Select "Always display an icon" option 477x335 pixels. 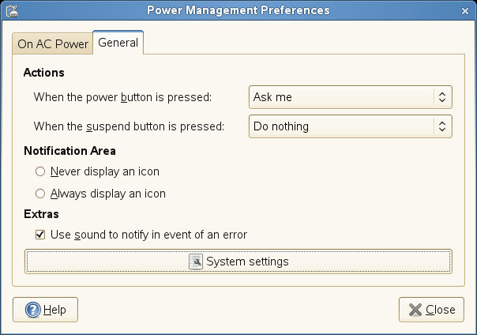point(39,193)
